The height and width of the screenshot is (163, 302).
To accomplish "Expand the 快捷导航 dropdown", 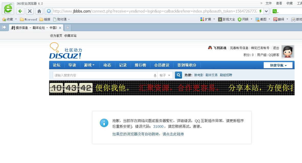I will tap(278, 65).
